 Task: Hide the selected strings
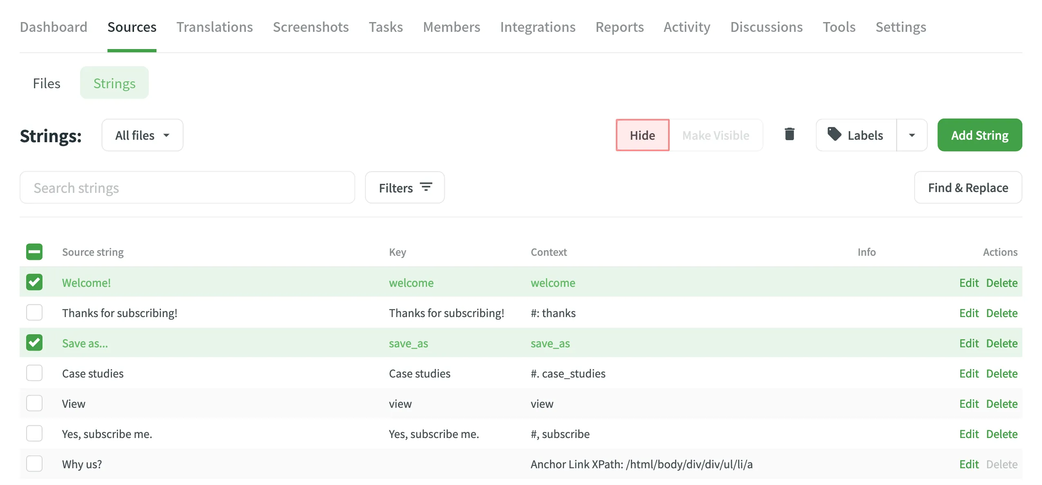(x=642, y=135)
